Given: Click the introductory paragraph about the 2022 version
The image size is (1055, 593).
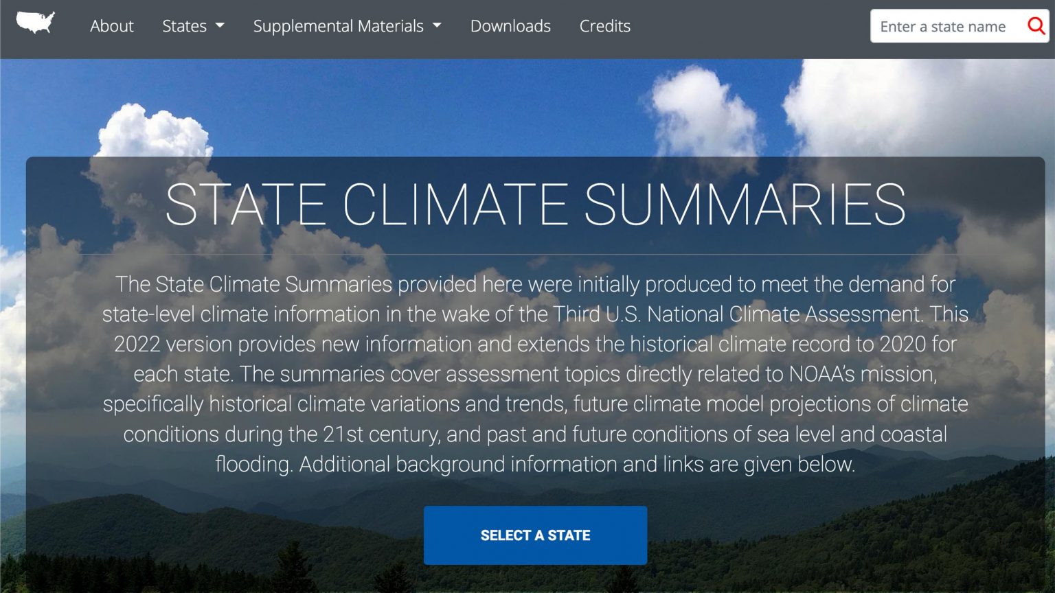Looking at the screenshot, I should click(535, 374).
